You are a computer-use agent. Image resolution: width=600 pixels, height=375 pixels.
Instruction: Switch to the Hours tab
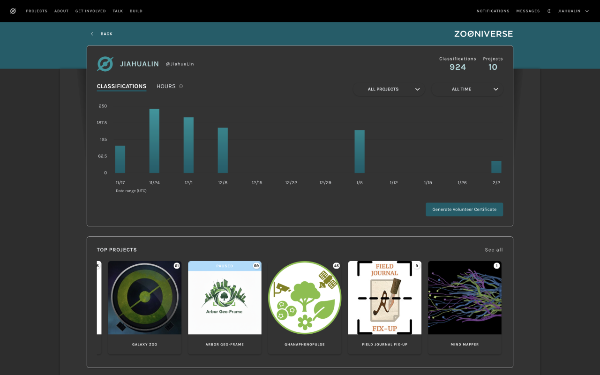166,86
